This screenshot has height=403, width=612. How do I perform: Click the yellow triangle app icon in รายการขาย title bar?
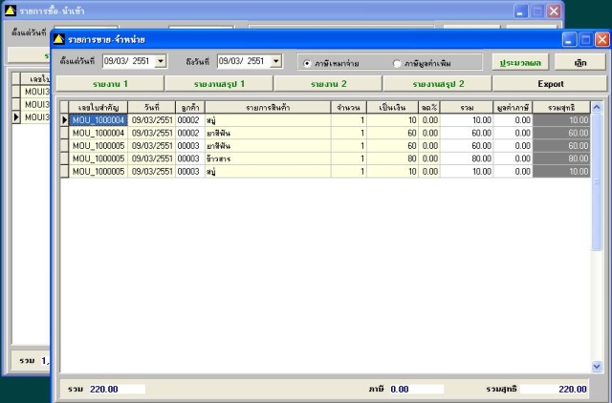[59, 40]
